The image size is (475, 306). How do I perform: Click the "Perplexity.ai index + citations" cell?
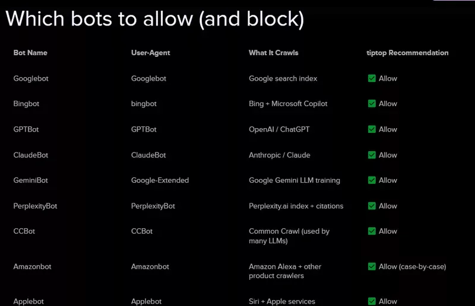[296, 206]
